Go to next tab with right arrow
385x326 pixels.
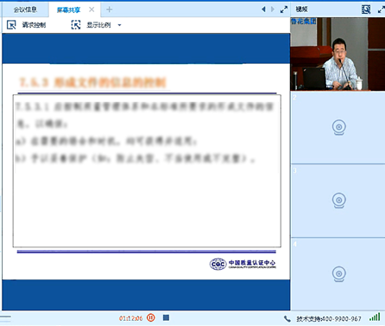tap(273, 10)
